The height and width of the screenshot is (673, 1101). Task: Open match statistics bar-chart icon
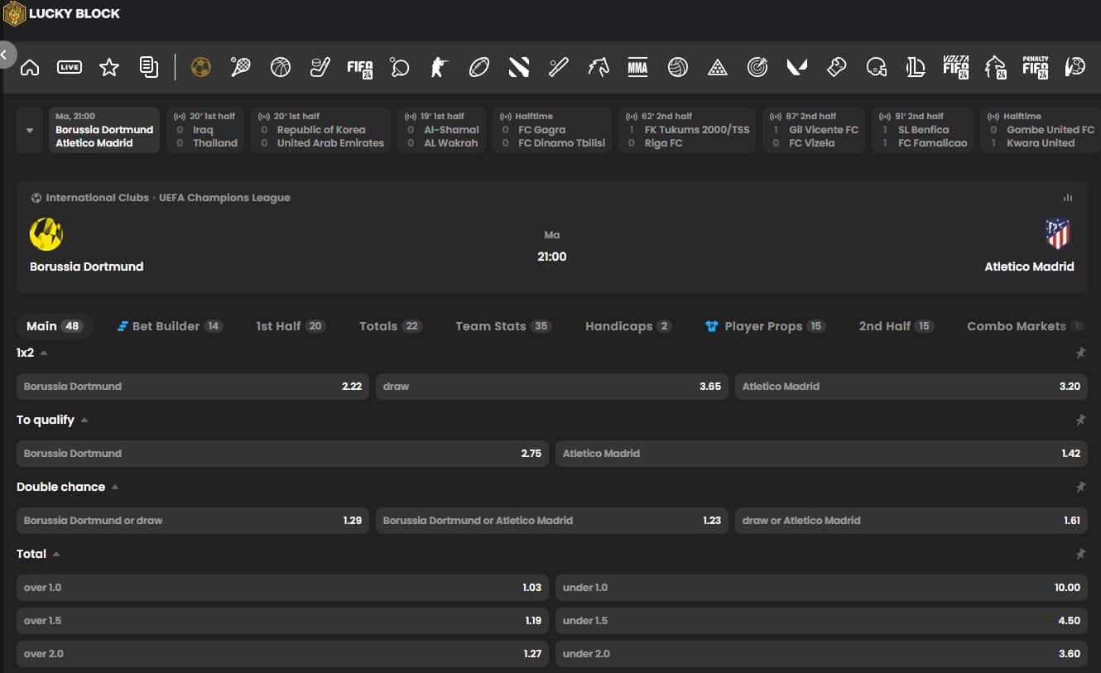click(x=1068, y=198)
